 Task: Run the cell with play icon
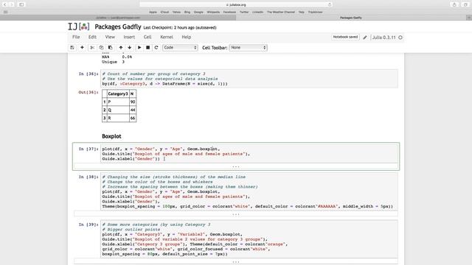click(x=139, y=47)
